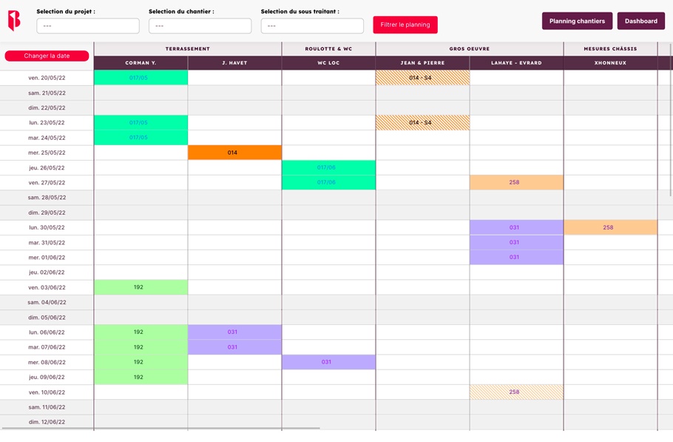Viewport: 673px width, 442px height.
Task: Click the J. Havet column header
Action: tap(234, 63)
